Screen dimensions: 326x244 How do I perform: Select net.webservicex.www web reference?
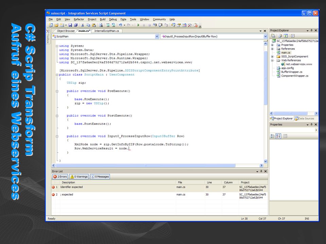point(299,64)
